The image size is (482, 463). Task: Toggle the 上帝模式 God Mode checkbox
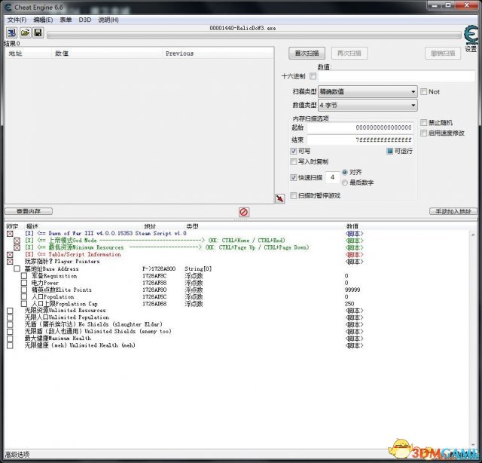pyautogui.click(x=17, y=241)
